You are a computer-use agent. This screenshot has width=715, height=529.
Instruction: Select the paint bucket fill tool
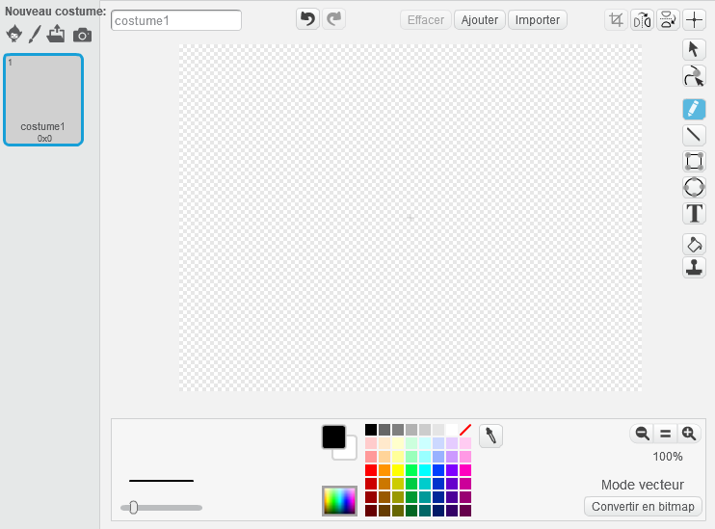coord(694,244)
